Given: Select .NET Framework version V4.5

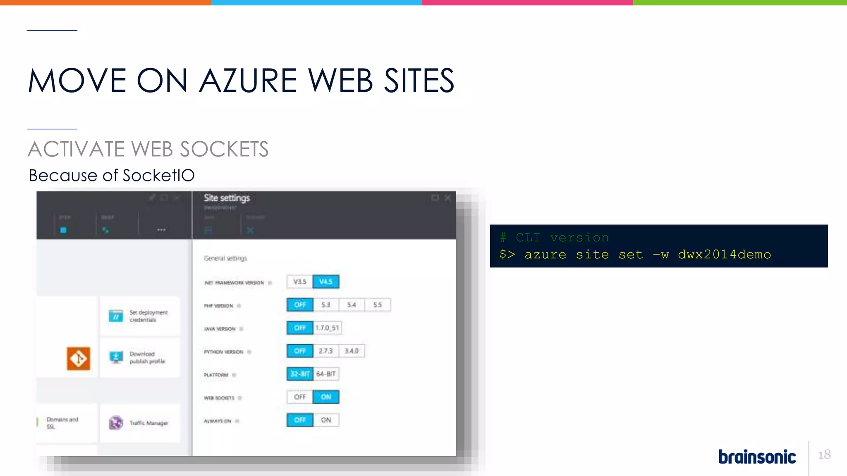Looking at the screenshot, I should pyautogui.click(x=326, y=282).
